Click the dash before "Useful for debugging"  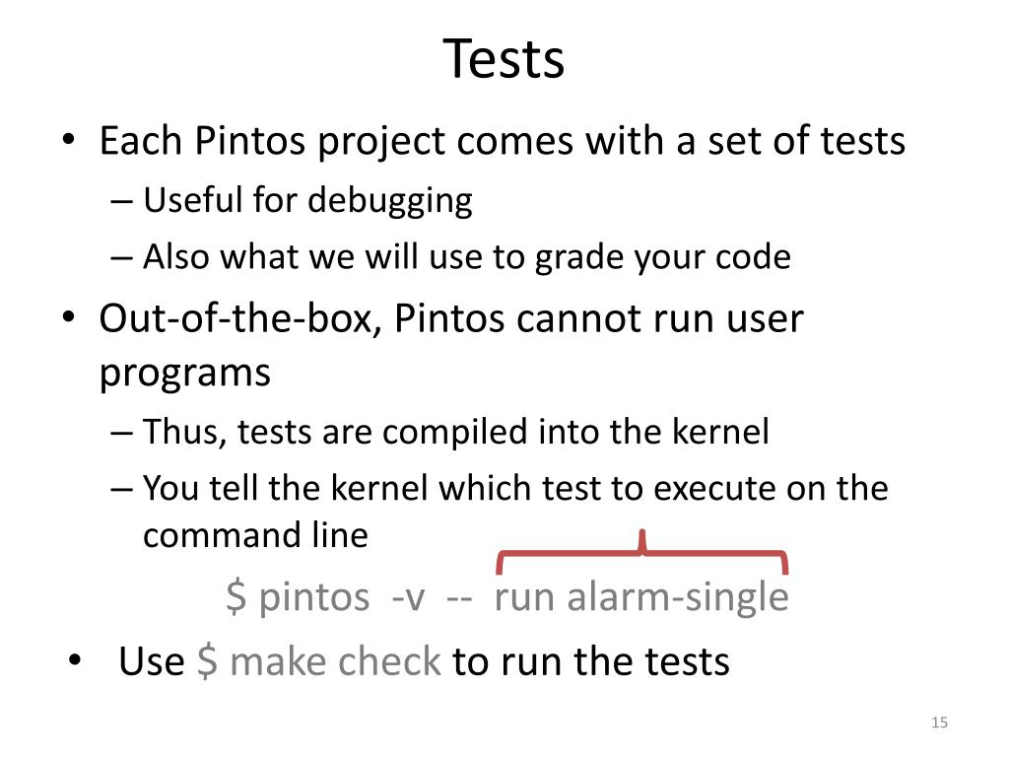121,201
